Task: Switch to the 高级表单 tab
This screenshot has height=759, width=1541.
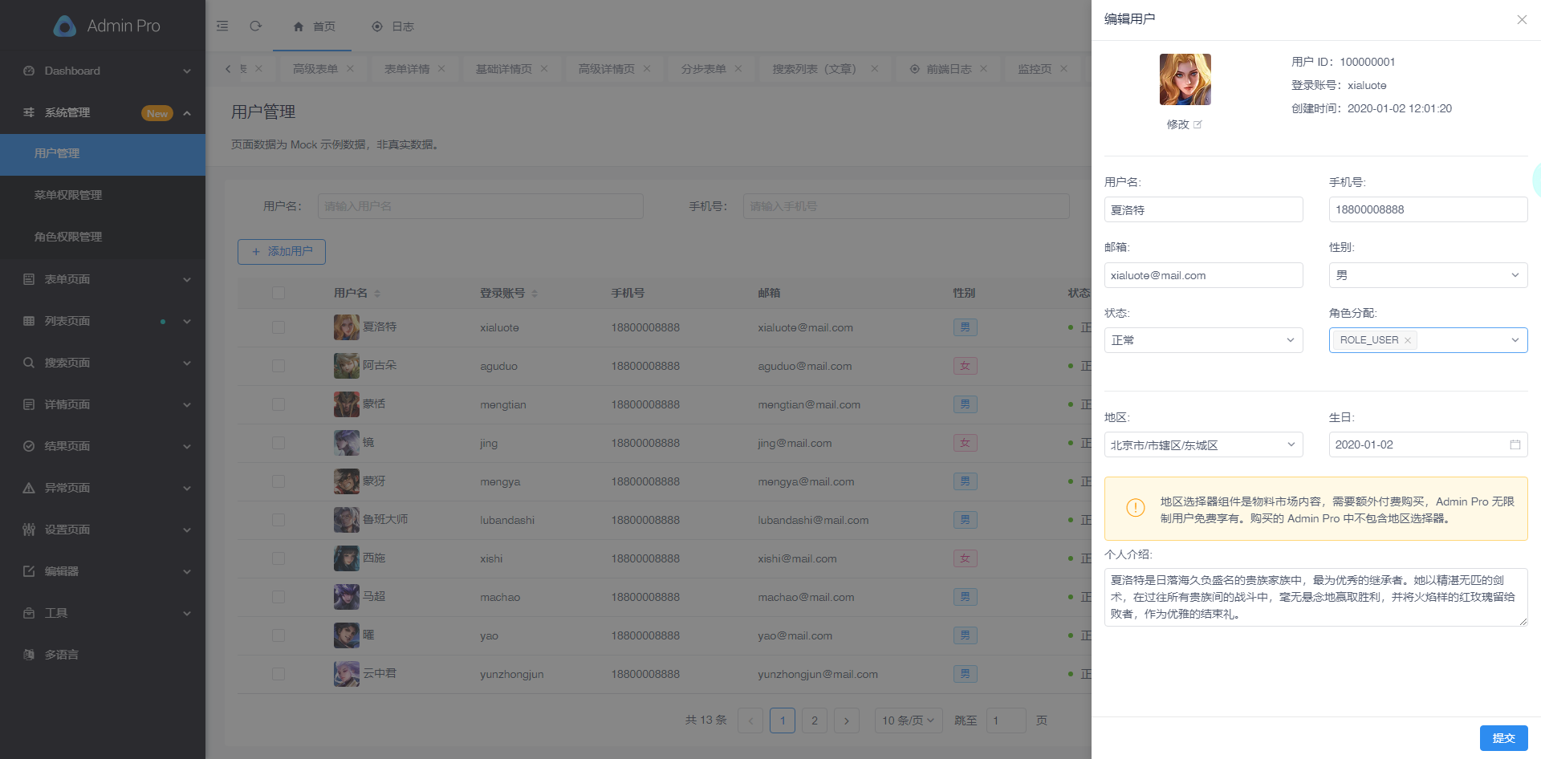Action: coord(315,68)
